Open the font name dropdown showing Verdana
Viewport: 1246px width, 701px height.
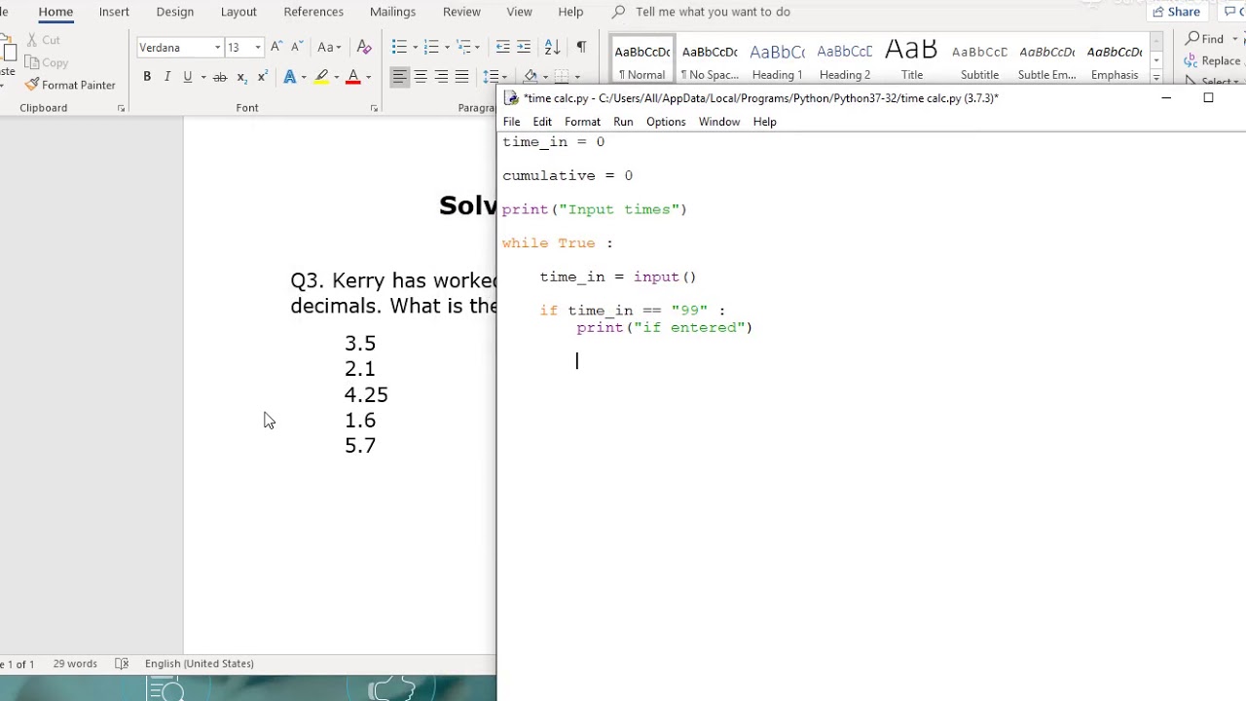[x=217, y=48]
